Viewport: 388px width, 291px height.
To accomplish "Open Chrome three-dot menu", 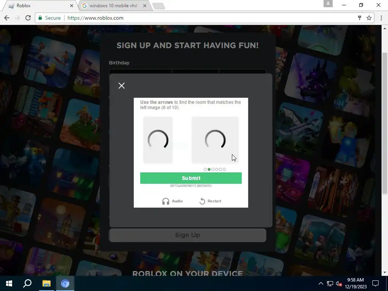I will point(381,18).
